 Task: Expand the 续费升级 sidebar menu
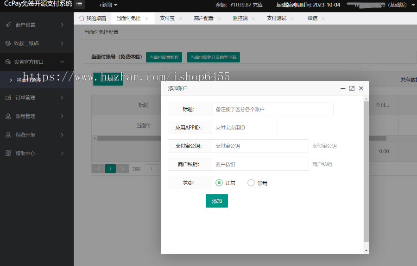(x=36, y=135)
